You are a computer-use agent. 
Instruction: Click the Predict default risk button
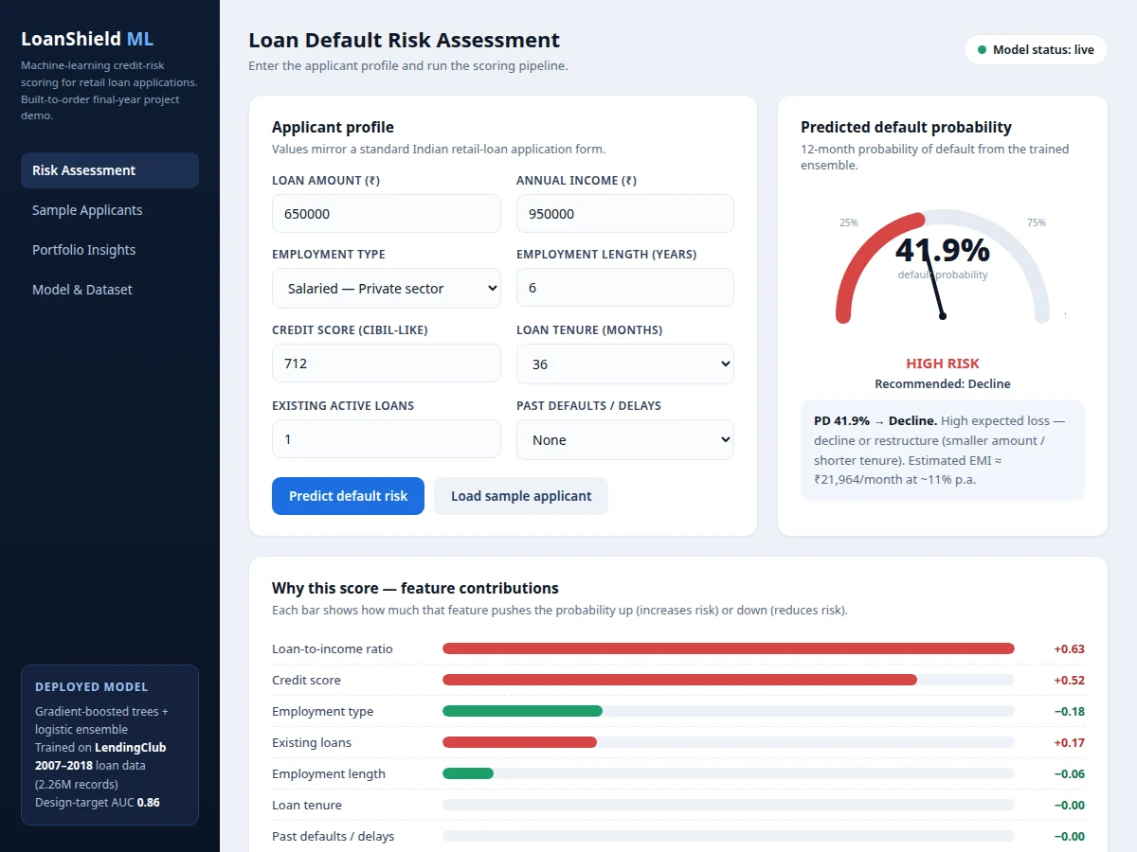(x=348, y=496)
